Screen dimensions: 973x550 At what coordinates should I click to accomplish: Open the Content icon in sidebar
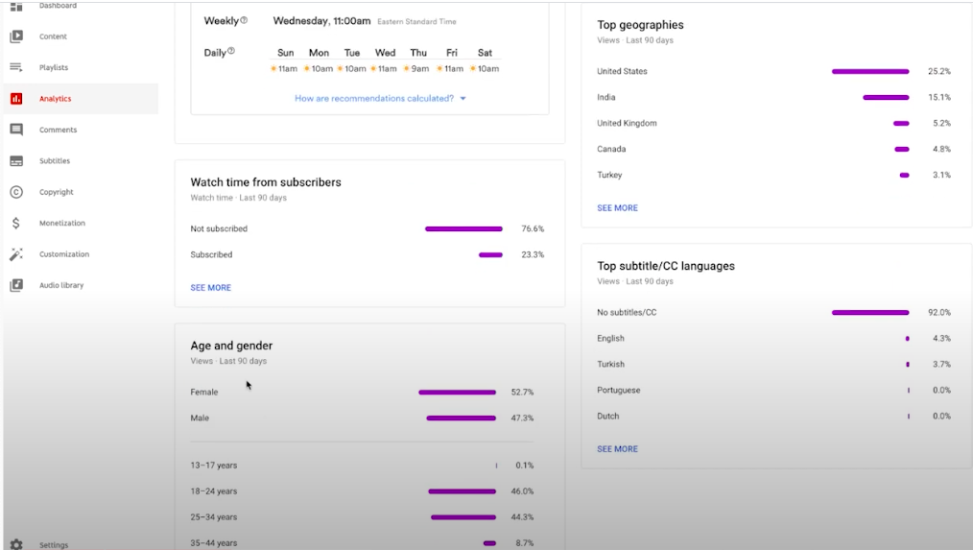[x=16, y=36]
